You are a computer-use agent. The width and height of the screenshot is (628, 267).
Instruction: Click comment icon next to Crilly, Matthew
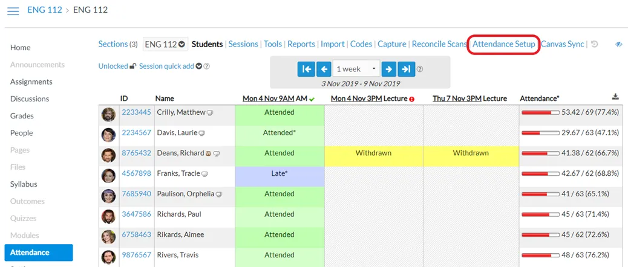click(211, 113)
